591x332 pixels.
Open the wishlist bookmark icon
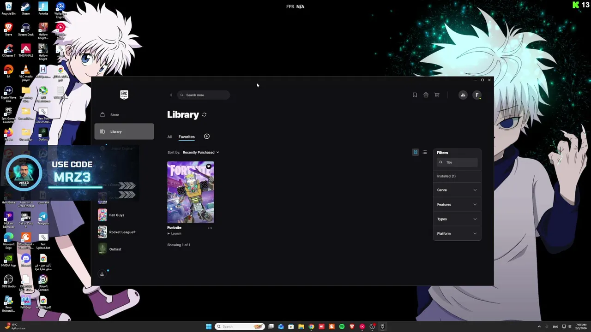pos(415,95)
